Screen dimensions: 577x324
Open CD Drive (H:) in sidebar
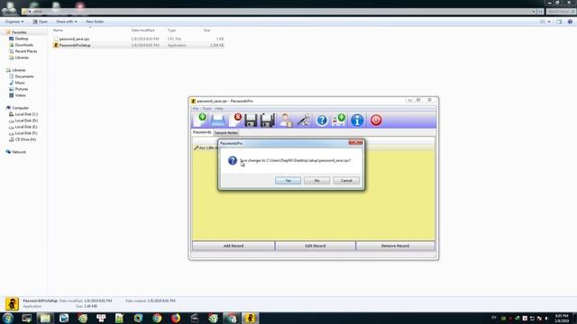coord(25,139)
